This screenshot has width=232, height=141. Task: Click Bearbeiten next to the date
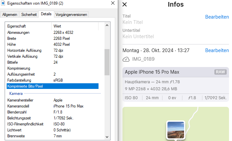(x=217, y=50)
